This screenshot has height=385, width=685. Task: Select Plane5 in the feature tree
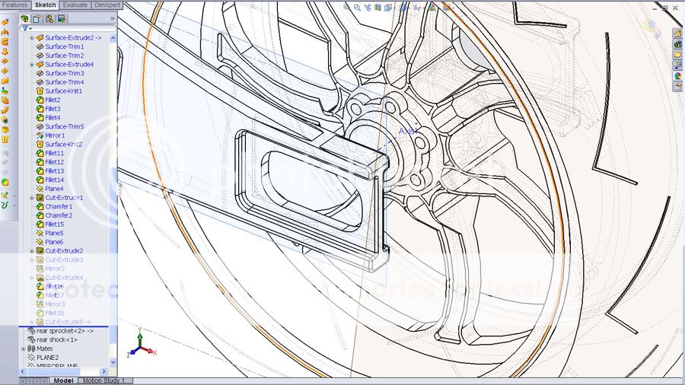pyautogui.click(x=54, y=233)
